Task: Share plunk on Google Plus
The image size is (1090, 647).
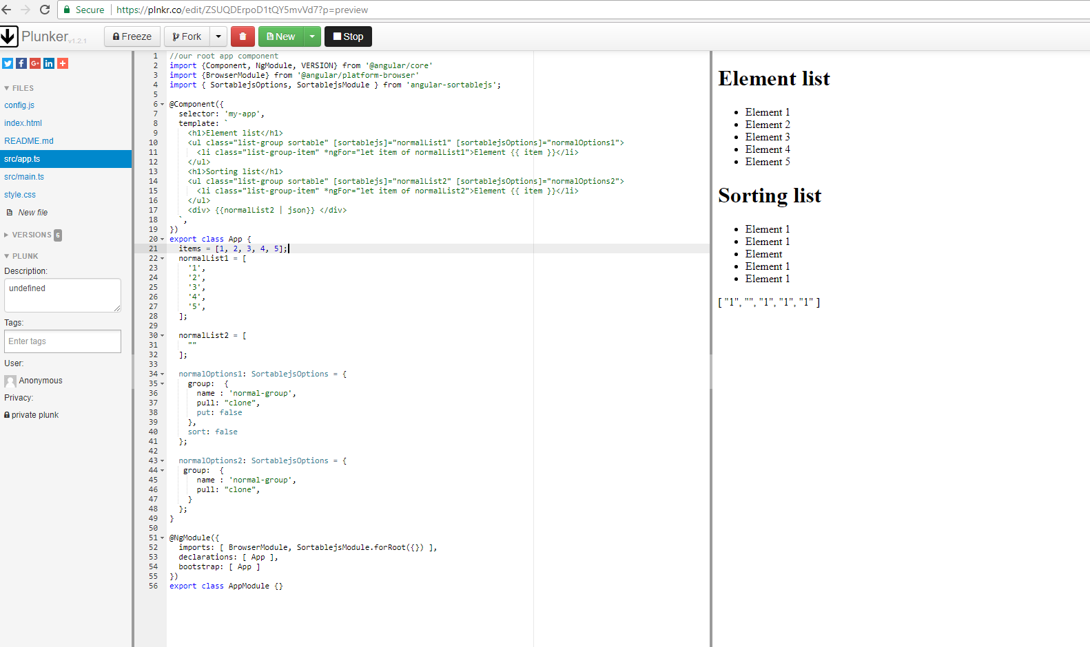Action: 35,63
